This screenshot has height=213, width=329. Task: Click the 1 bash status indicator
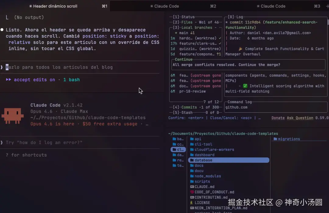[72, 80]
